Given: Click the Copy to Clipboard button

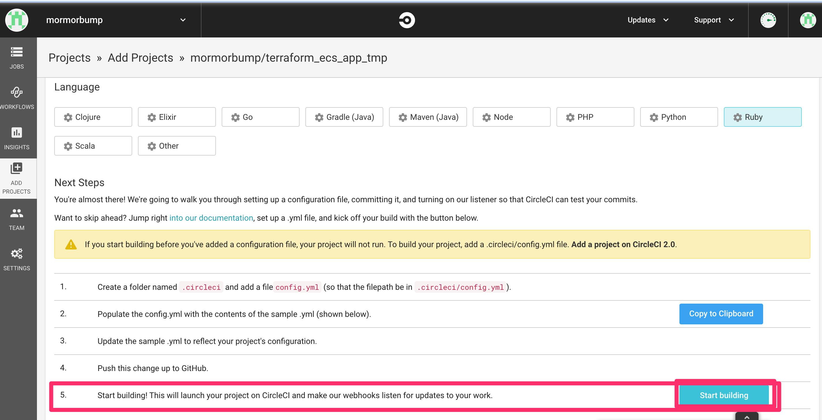Looking at the screenshot, I should pyautogui.click(x=721, y=314).
